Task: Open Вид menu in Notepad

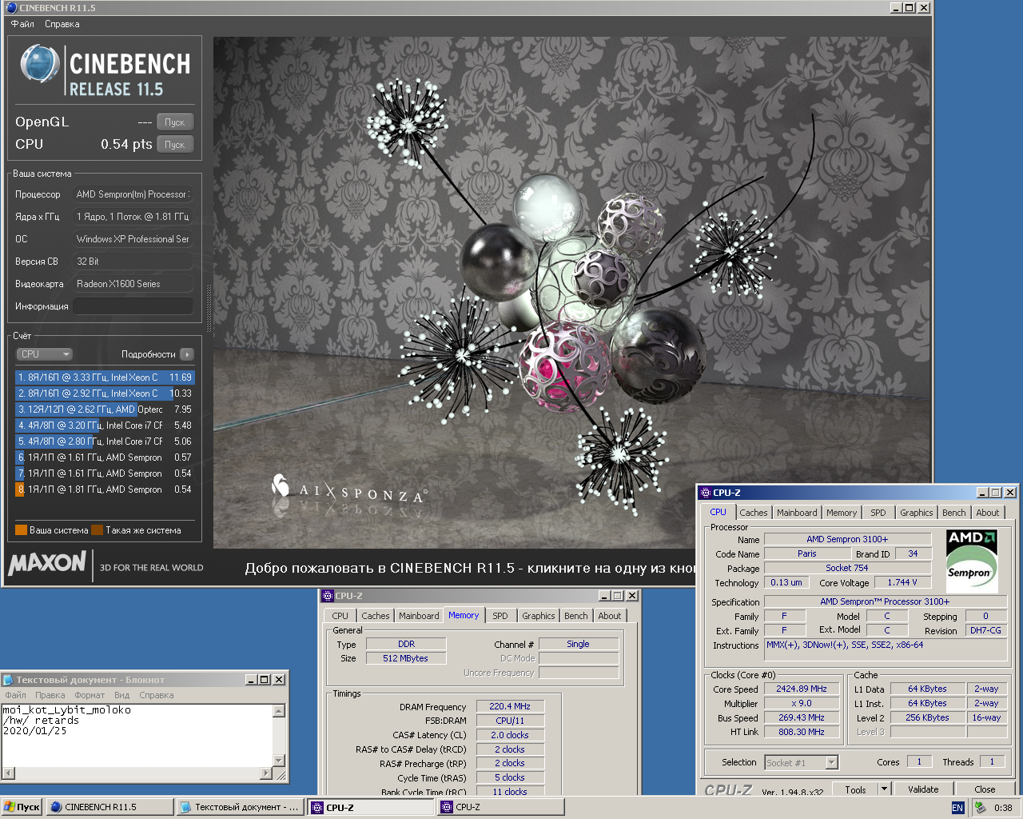Action: click(121, 695)
